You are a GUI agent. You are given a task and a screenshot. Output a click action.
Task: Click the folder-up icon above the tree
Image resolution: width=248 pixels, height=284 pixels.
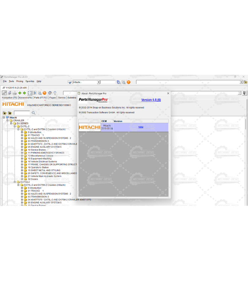[x=5, y=113]
